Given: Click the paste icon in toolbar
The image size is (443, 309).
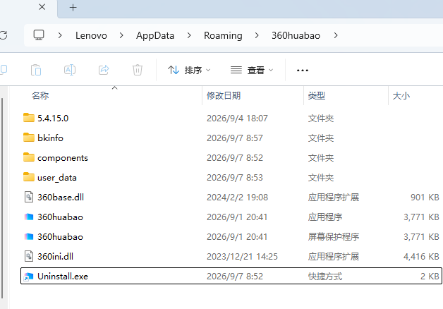Looking at the screenshot, I should point(36,70).
